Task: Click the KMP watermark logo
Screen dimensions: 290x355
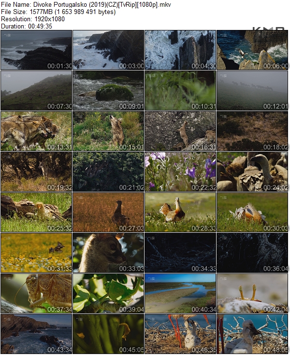Action: point(269,29)
